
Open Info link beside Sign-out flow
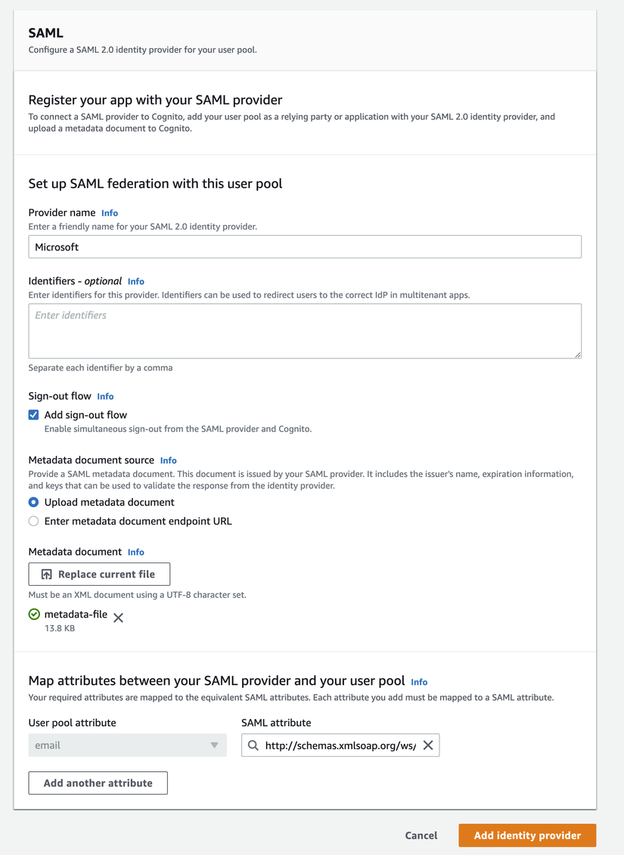(x=105, y=396)
